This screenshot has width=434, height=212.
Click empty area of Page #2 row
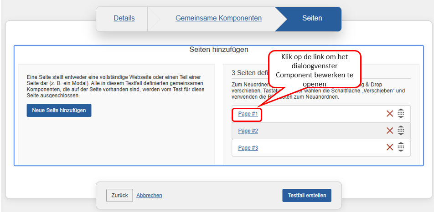(x=319, y=131)
